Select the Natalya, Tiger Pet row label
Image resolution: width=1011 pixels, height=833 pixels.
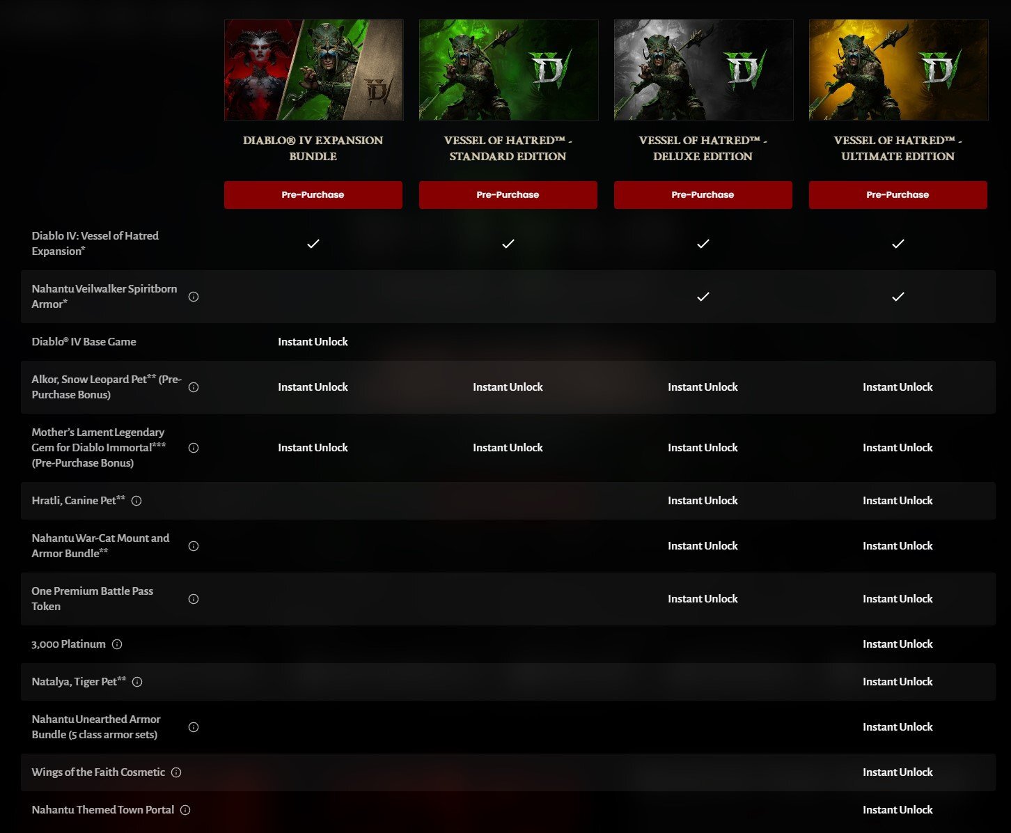[79, 682]
